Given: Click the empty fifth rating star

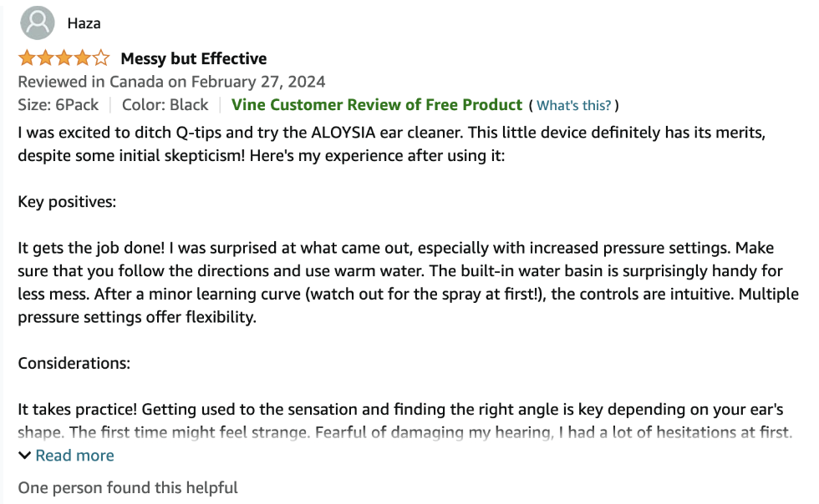Looking at the screenshot, I should pos(101,58).
